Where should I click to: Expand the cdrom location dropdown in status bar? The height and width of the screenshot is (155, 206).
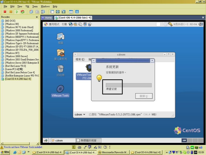(x=80, y=114)
